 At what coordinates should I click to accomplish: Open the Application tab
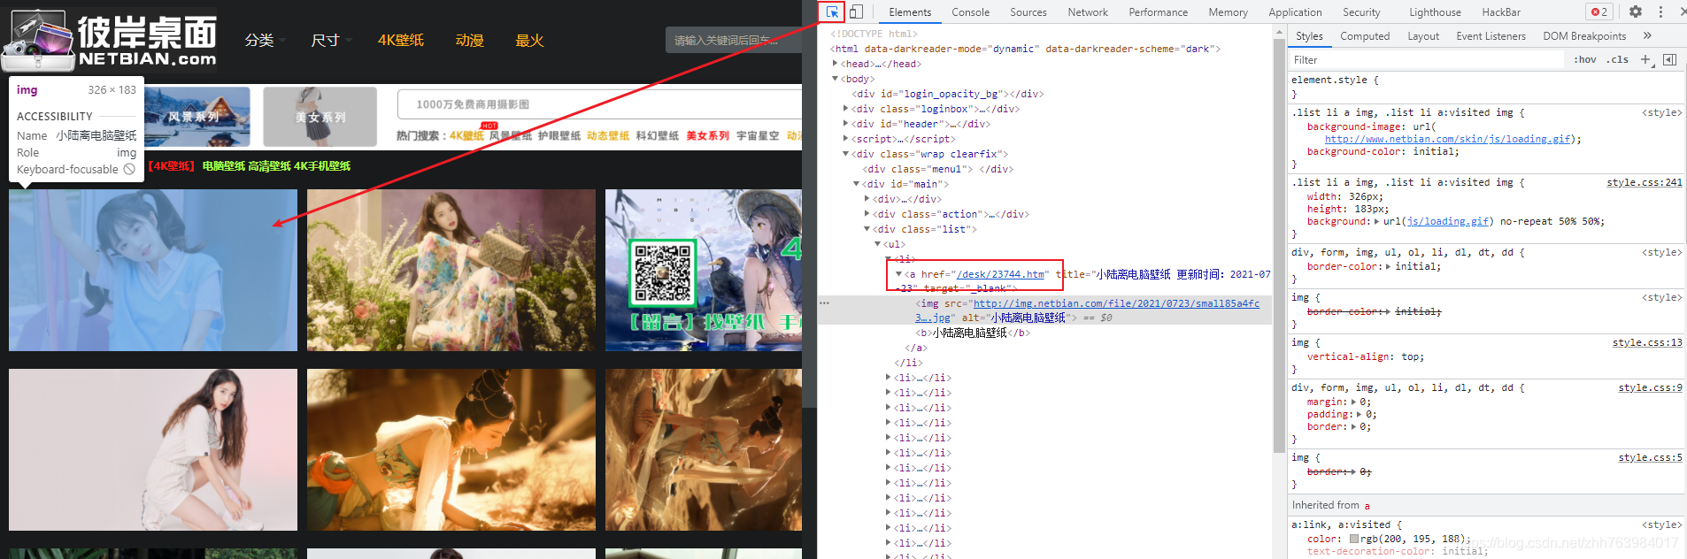point(1295,12)
